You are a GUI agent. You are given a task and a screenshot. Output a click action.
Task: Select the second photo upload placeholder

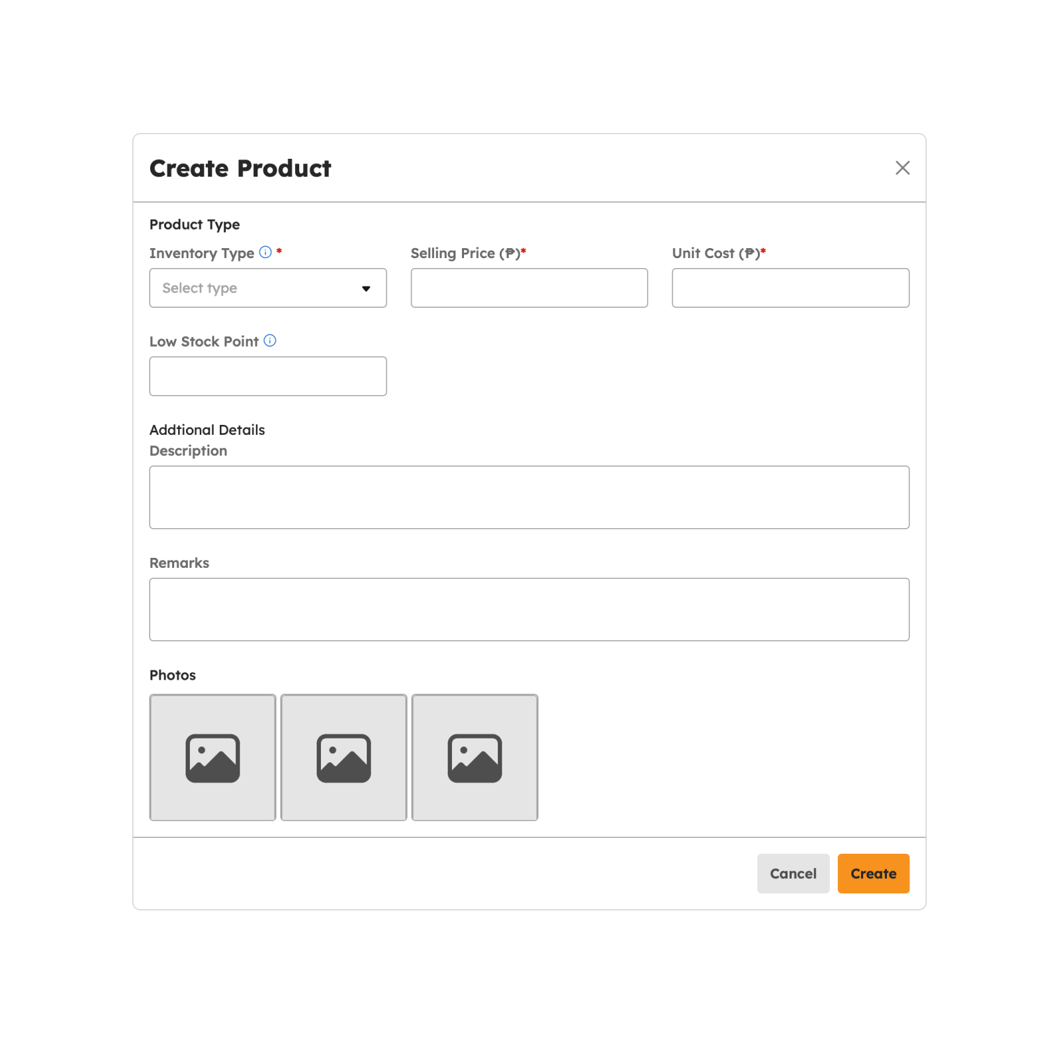pos(344,758)
